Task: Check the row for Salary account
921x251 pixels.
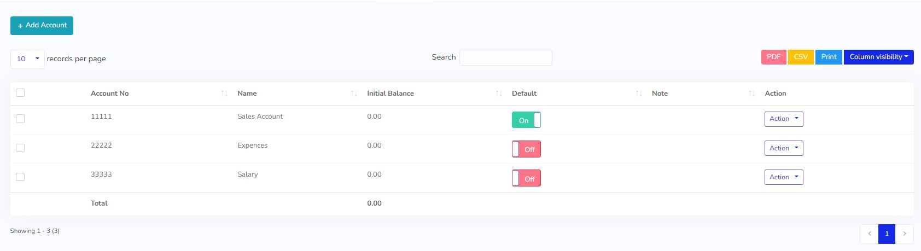Action: [20, 177]
